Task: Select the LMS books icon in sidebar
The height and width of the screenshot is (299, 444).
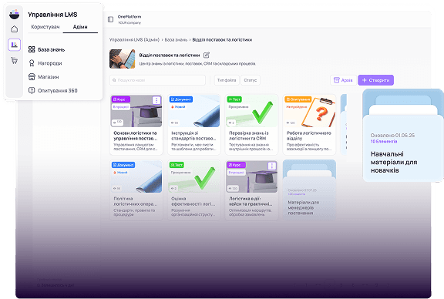Action: (14, 45)
